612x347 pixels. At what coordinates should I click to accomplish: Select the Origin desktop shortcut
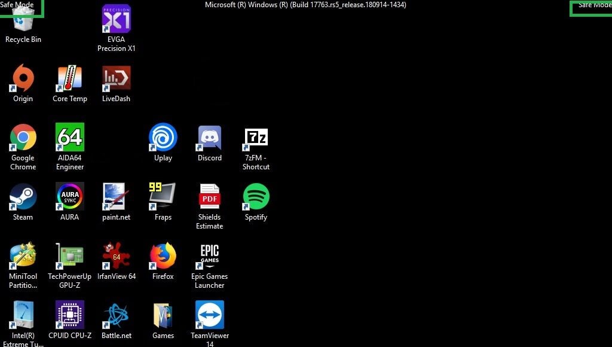click(x=23, y=78)
